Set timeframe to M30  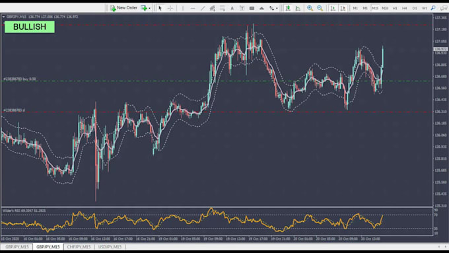(x=385, y=9)
